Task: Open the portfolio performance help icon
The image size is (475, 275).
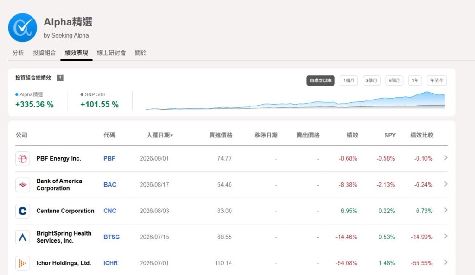Action: click(60, 78)
